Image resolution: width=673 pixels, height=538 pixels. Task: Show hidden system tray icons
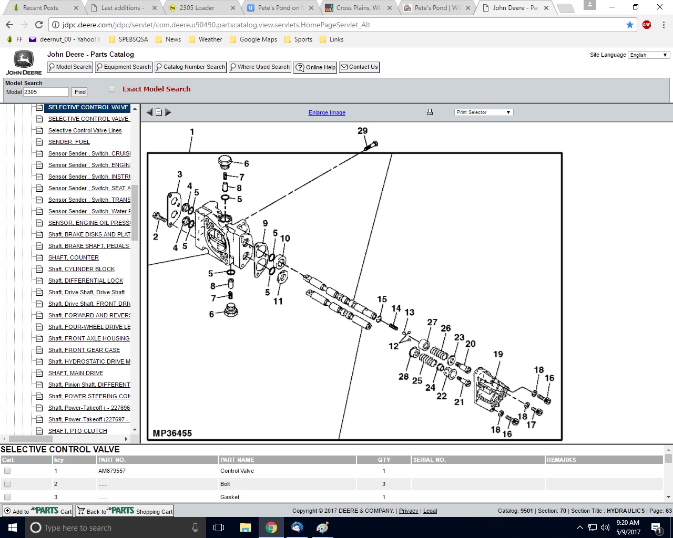[579, 527]
